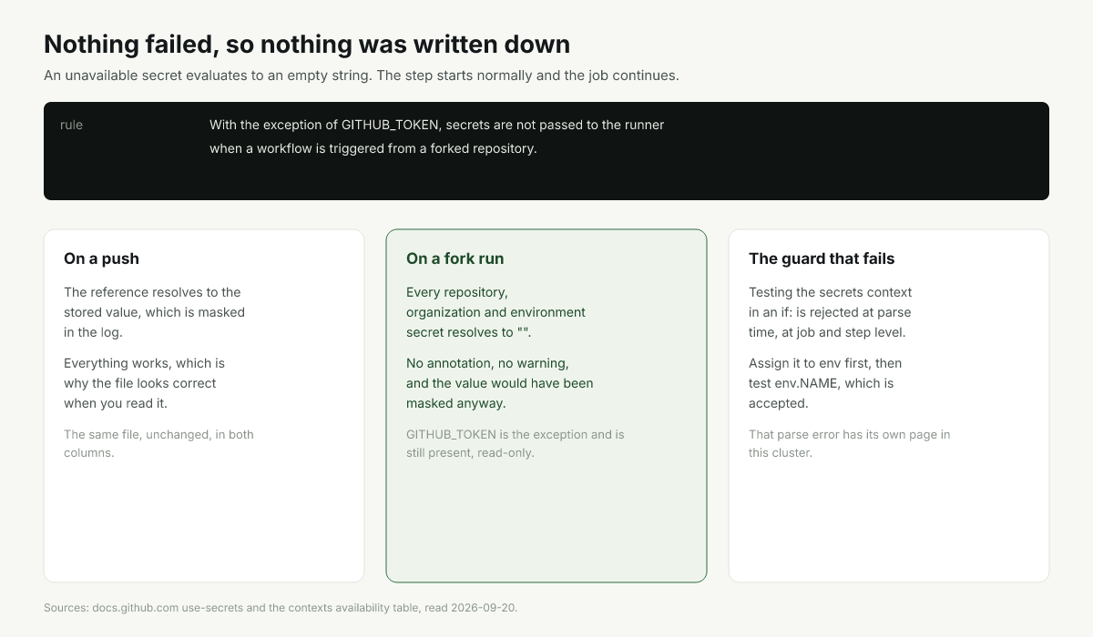
Task: Click the Sources footer line citing docs.github.com
Action: (x=281, y=607)
